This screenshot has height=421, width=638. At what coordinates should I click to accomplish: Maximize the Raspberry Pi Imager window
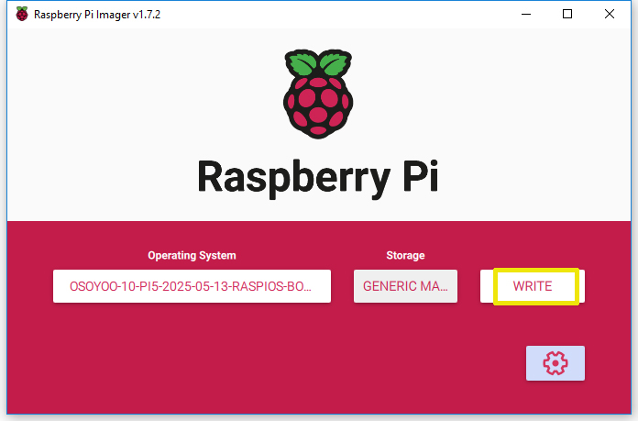pos(567,15)
